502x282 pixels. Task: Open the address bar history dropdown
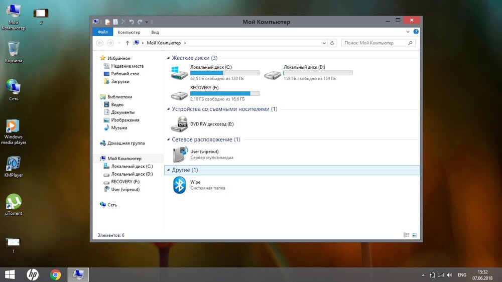coord(325,43)
